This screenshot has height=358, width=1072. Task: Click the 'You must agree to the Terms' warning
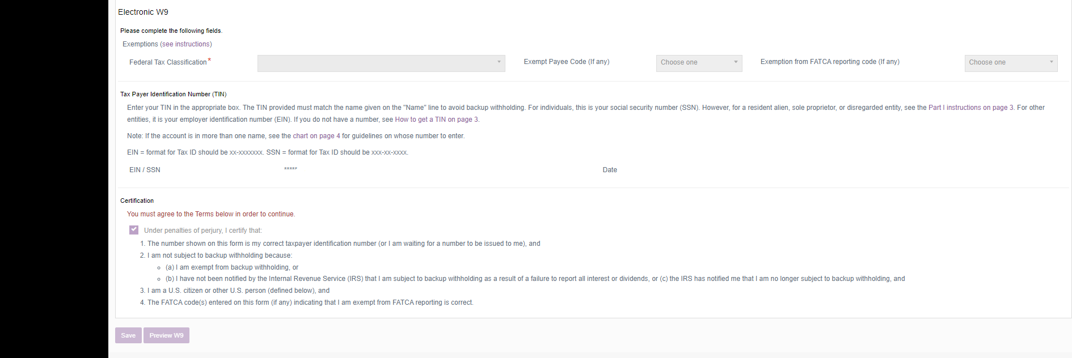[x=210, y=214]
